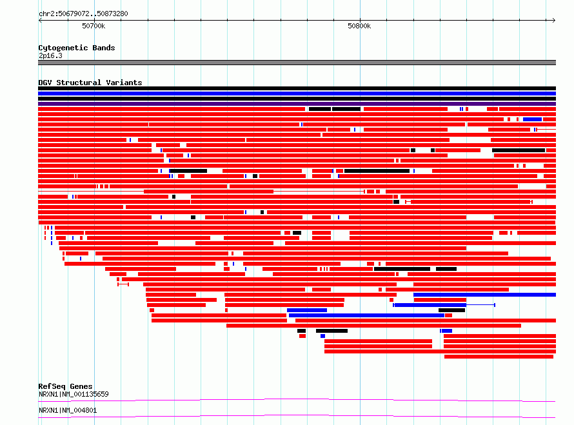Select the small red bracket-shaped variant glyph at left
Image resolution: width=574 pixels, height=425 pixels.
123,284
